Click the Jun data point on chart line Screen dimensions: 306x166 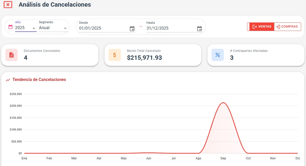pyautogui.click(x=149, y=153)
